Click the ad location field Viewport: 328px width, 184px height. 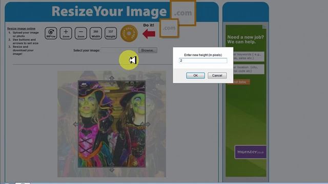pos(246,69)
